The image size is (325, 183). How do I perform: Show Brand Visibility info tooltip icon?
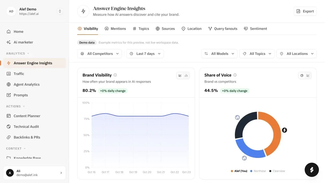pyautogui.click(x=115, y=75)
